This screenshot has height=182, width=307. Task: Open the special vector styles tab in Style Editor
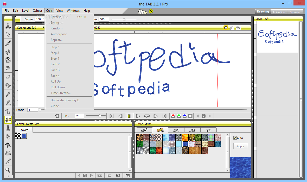(176, 130)
